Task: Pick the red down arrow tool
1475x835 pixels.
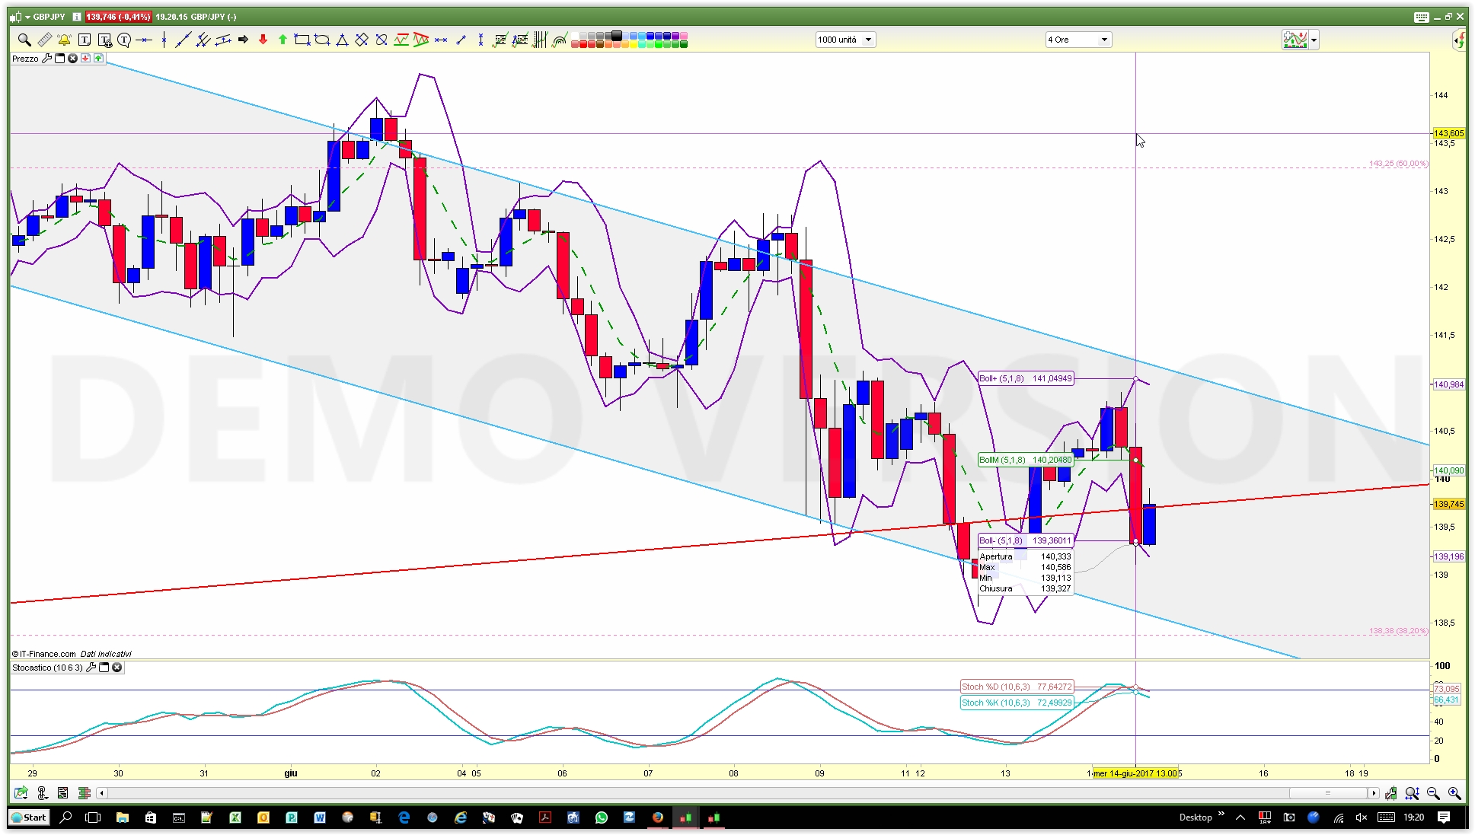Action: click(x=263, y=40)
